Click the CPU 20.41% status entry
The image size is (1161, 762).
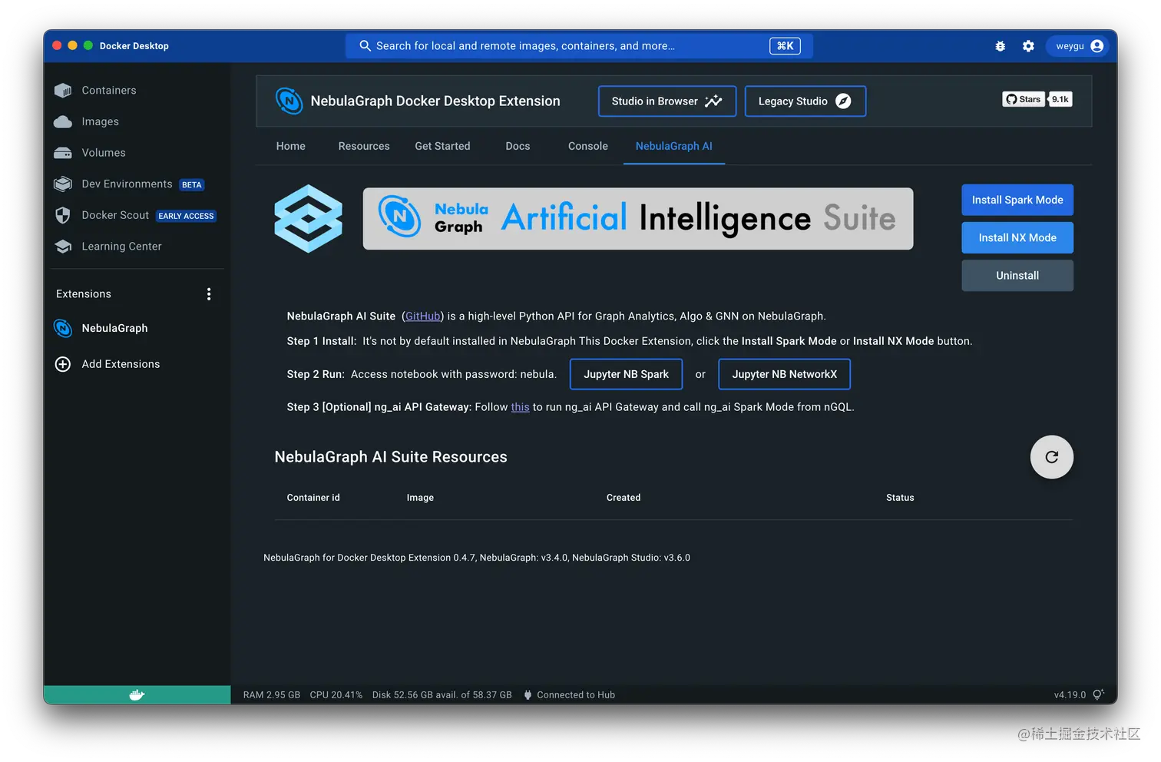pyautogui.click(x=336, y=695)
